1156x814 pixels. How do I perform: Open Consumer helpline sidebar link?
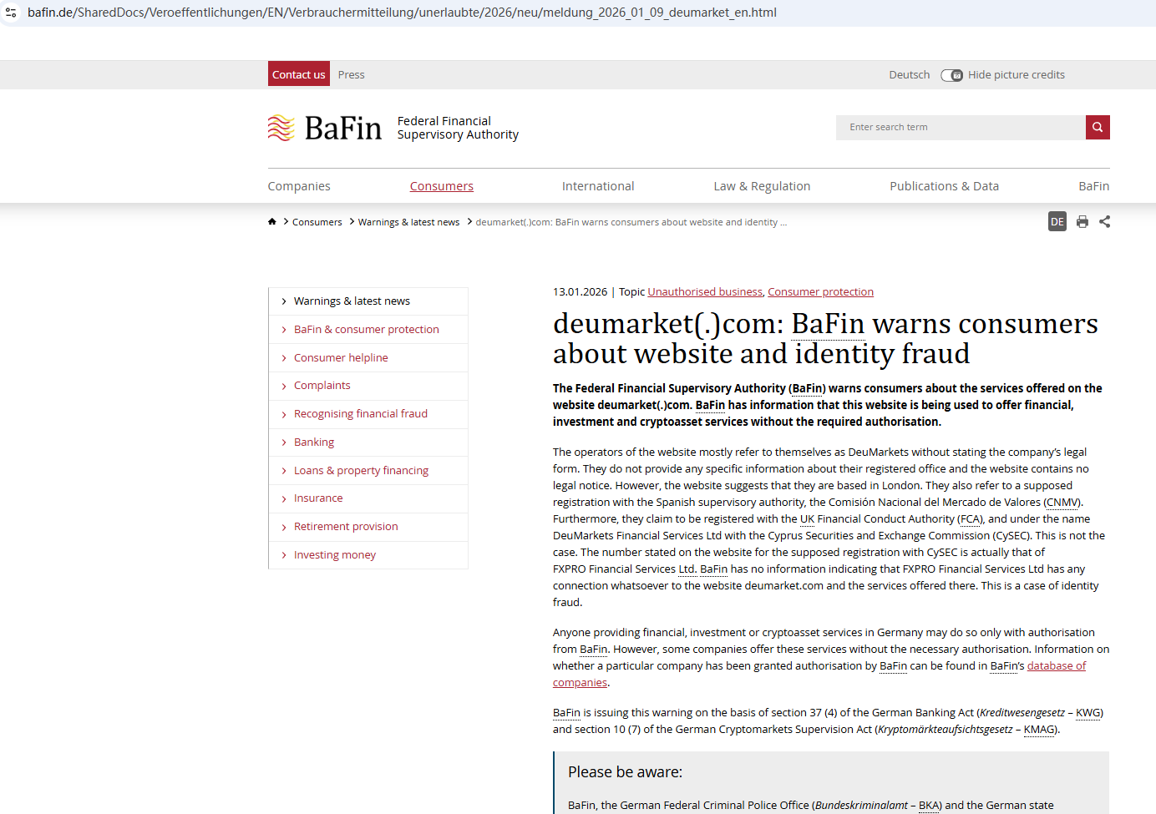click(341, 357)
